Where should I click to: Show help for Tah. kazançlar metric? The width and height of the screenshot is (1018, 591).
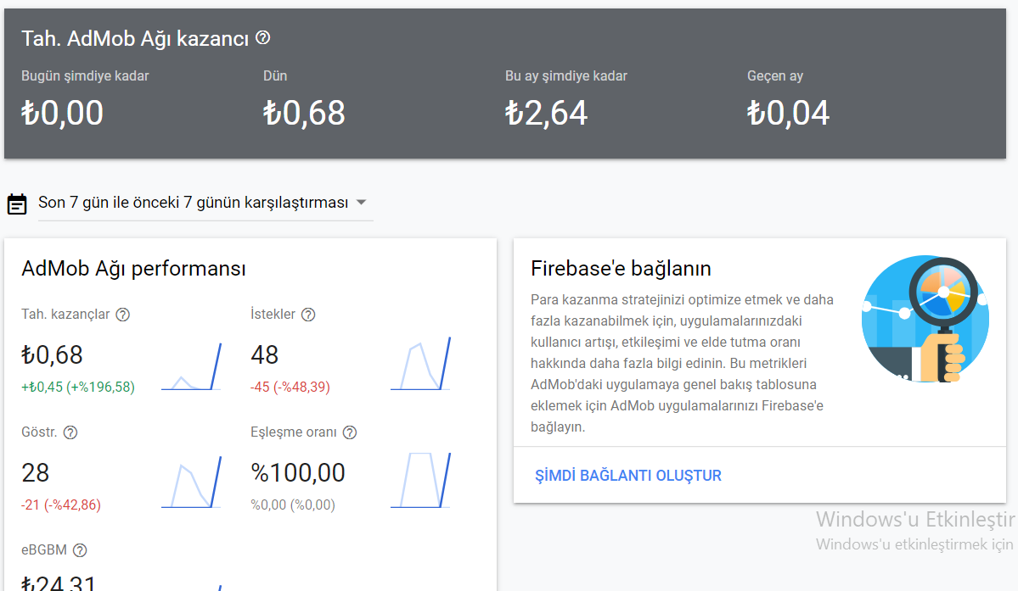(123, 315)
